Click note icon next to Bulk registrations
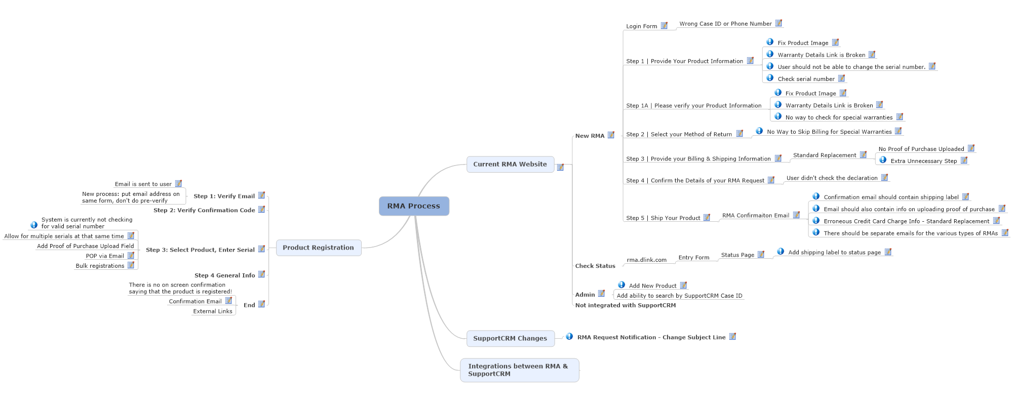1013x405 pixels. point(131,265)
